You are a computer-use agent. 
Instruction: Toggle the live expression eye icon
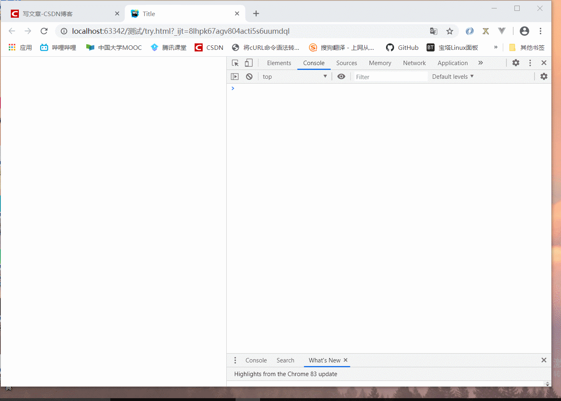pyautogui.click(x=341, y=76)
